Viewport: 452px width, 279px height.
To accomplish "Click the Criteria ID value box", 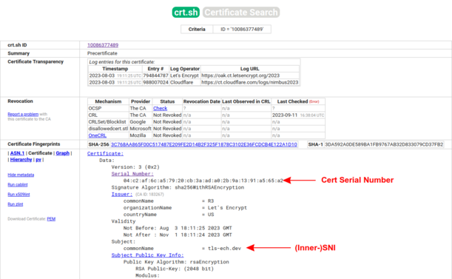I will click(x=242, y=29).
